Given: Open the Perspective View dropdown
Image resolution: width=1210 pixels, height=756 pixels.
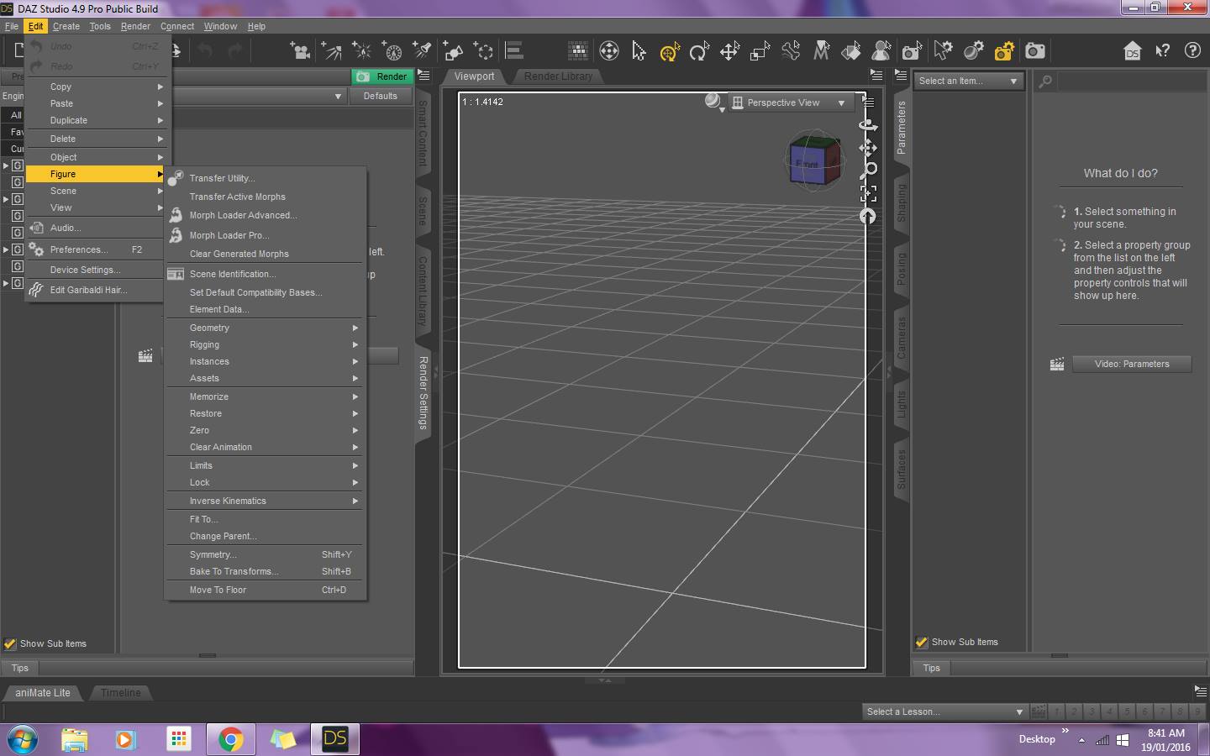Looking at the screenshot, I should pyautogui.click(x=790, y=102).
